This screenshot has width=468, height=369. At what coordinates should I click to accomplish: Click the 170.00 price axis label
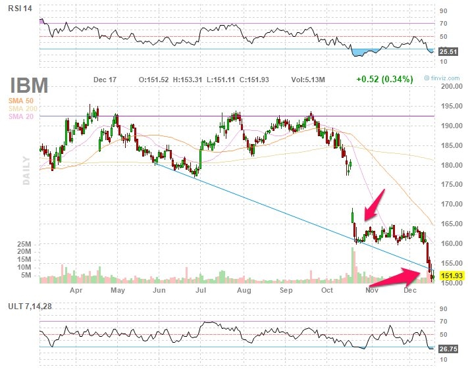point(452,204)
